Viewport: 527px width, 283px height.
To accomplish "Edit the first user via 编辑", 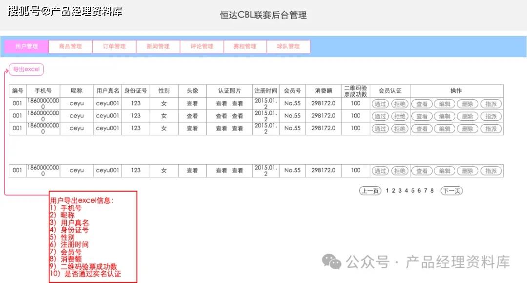I will (445, 104).
